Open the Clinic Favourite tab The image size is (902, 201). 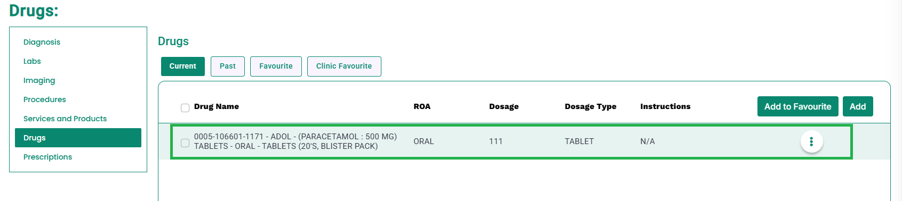pos(344,66)
